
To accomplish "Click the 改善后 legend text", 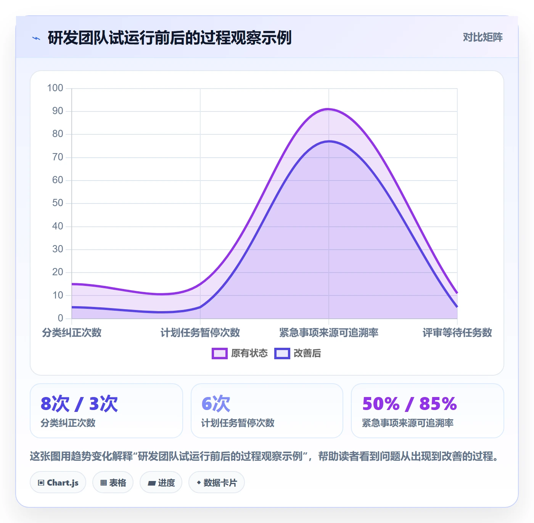I will coord(307,354).
